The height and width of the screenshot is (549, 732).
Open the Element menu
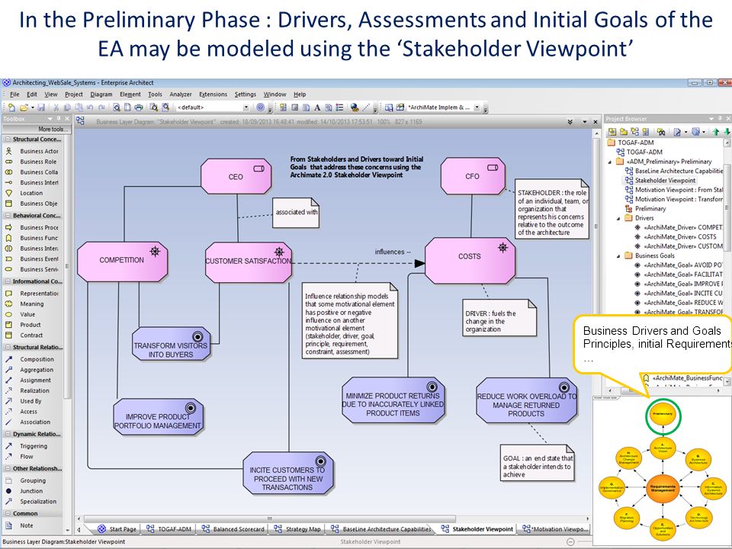click(130, 95)
